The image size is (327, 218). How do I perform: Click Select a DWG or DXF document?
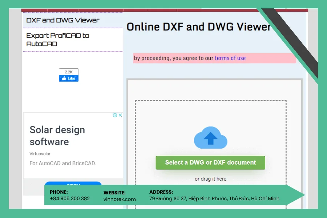210,162
